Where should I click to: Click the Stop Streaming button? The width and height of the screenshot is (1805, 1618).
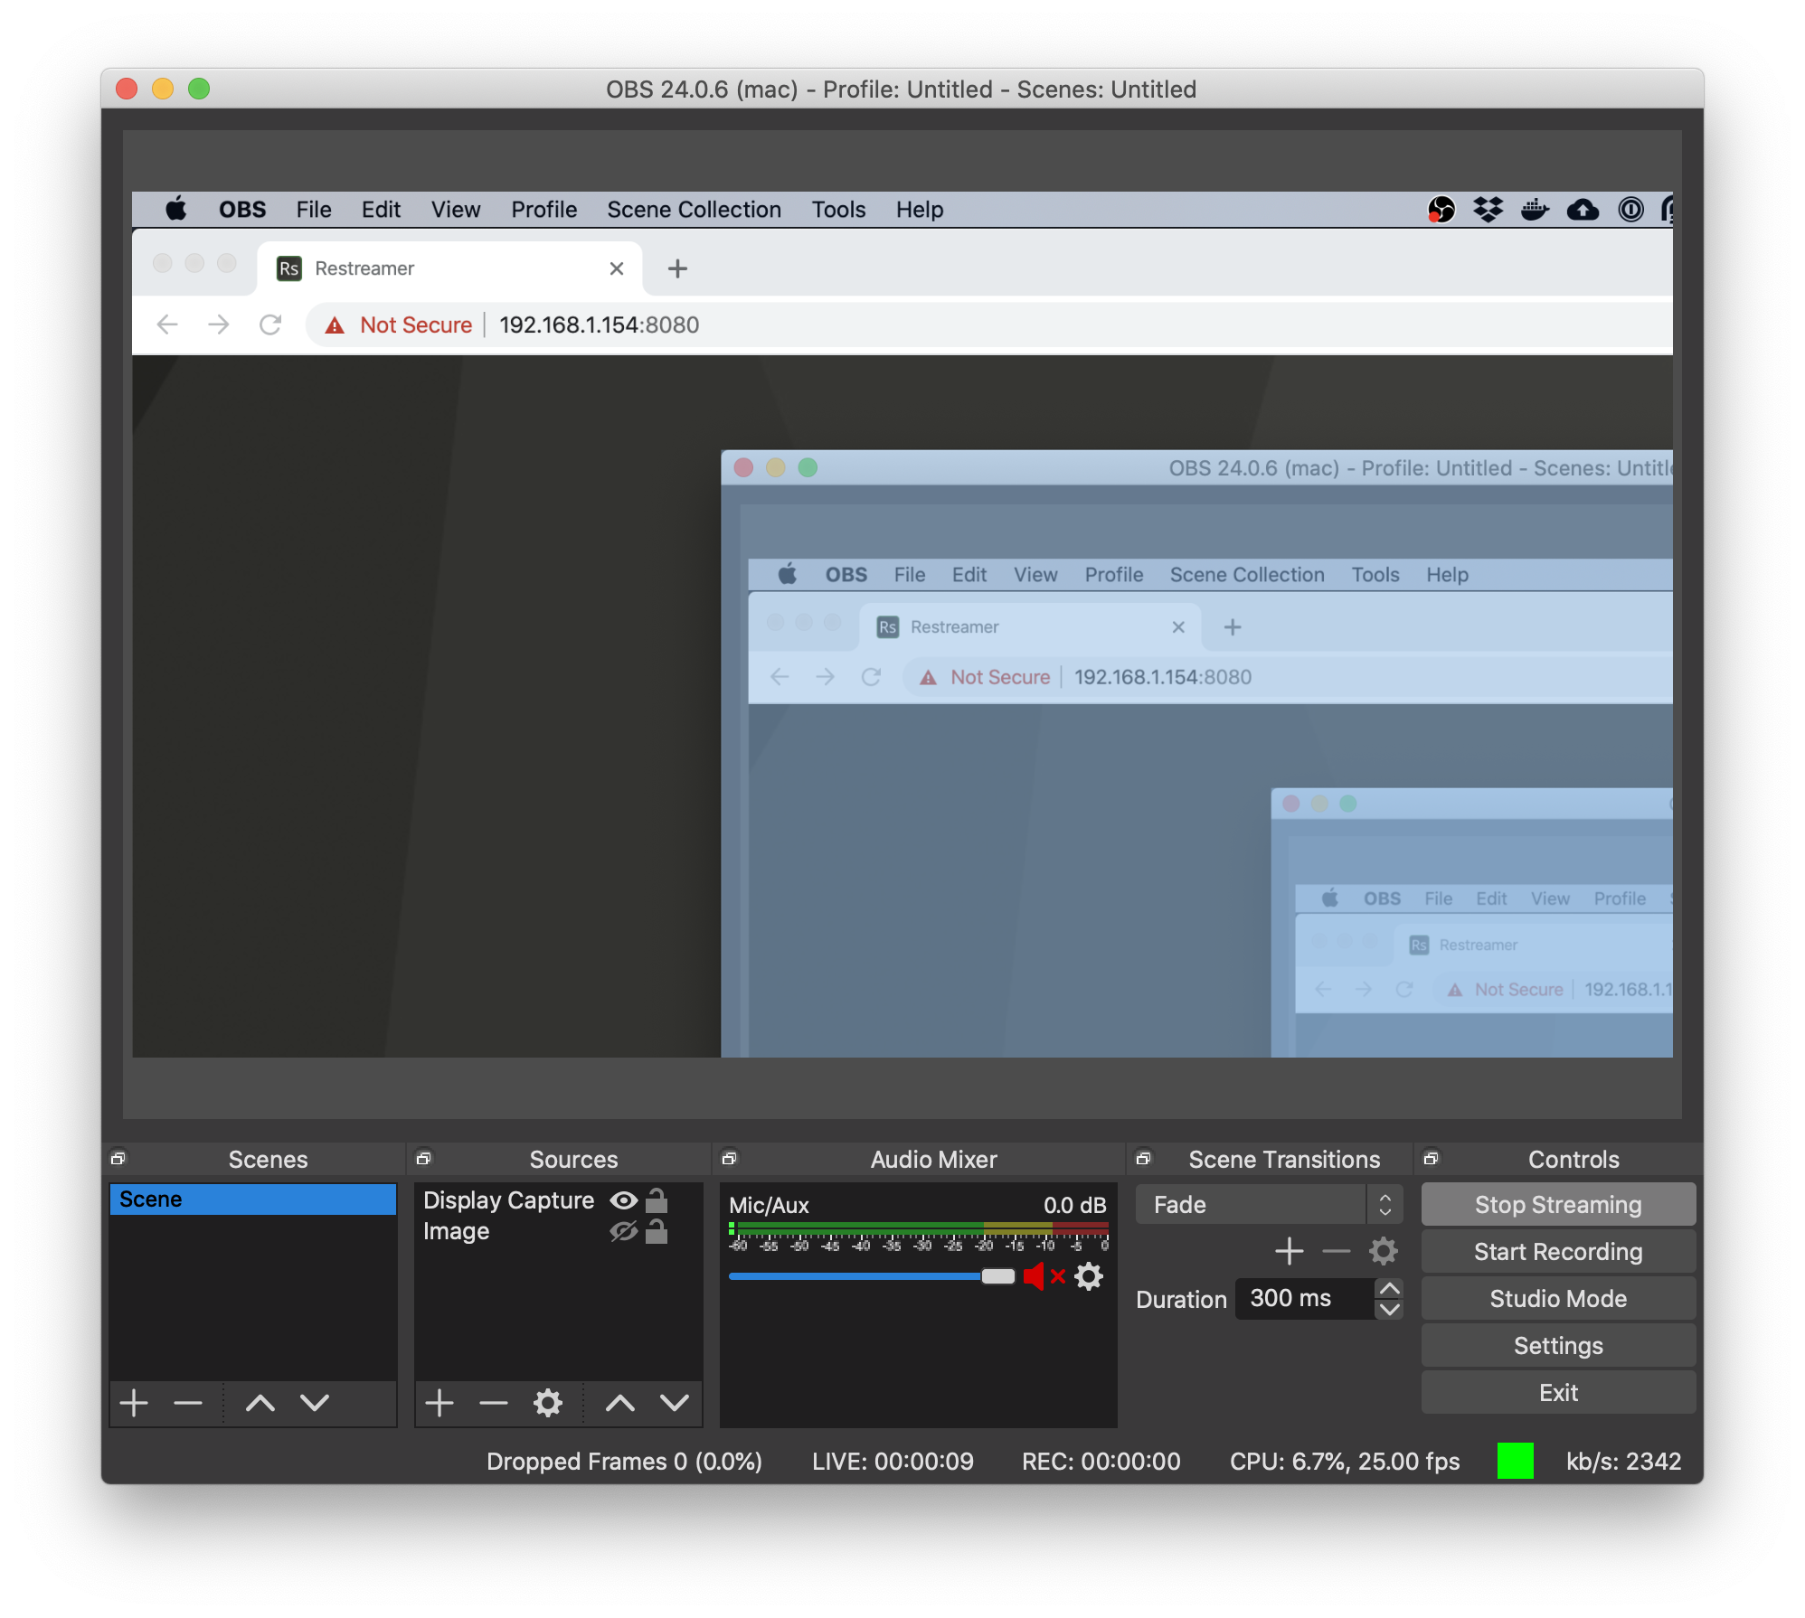coord(1556,1202)
